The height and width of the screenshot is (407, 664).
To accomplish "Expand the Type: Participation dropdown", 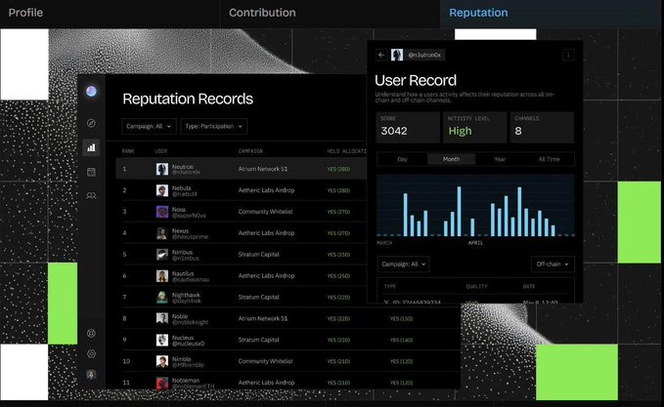I will click(213, 126).
